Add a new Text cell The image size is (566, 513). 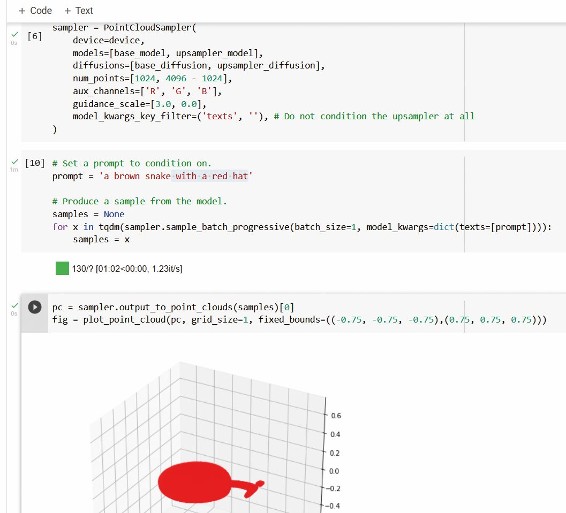click(78, 11)
